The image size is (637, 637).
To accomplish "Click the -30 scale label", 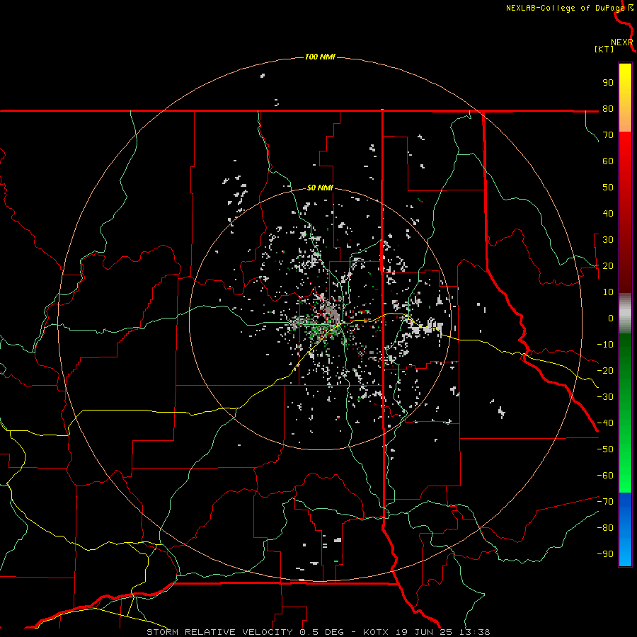I will (605, 397).
